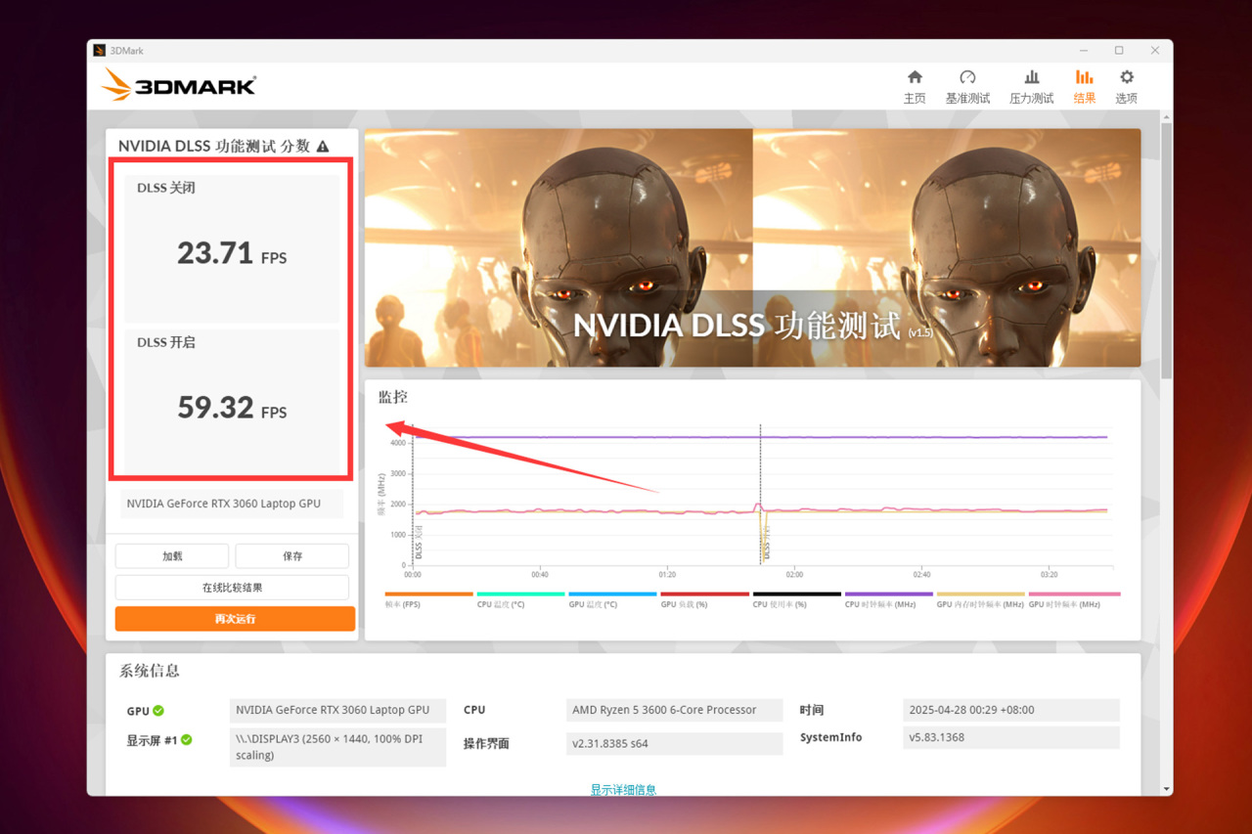Toggle the CPU 使用率 black legend swatch

pos(797,593)
